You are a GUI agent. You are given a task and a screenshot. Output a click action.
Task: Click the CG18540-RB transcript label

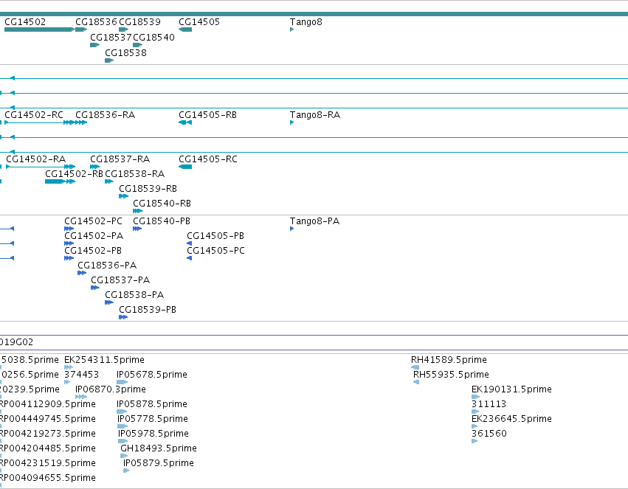[162, 204]
